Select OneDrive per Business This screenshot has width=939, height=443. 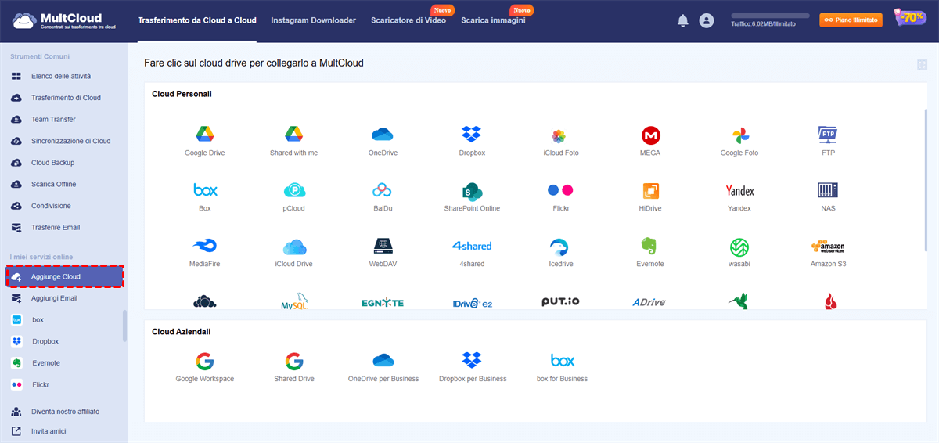(383, 367)
